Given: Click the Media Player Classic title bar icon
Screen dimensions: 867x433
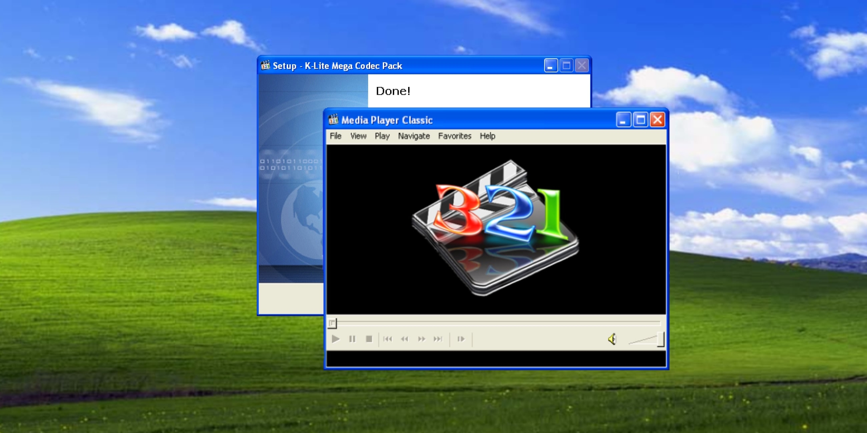Looking at the screenshot, I should 333,120.
